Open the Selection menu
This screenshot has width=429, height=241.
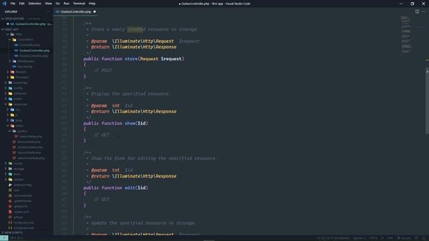pyautogui.click(x=35, y=3)
